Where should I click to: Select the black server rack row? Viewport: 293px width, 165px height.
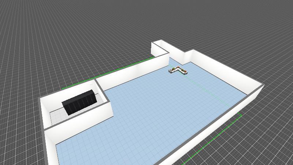click(x=79, y=102)
